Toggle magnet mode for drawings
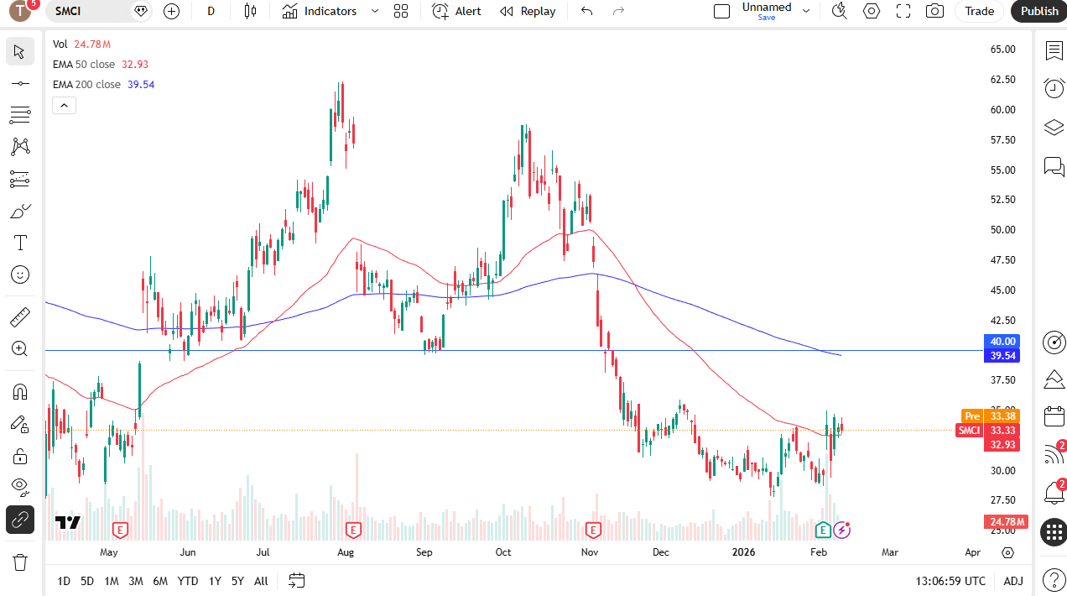The height and width of the screenshot is (596, 1067). click(x=20, y=392)
